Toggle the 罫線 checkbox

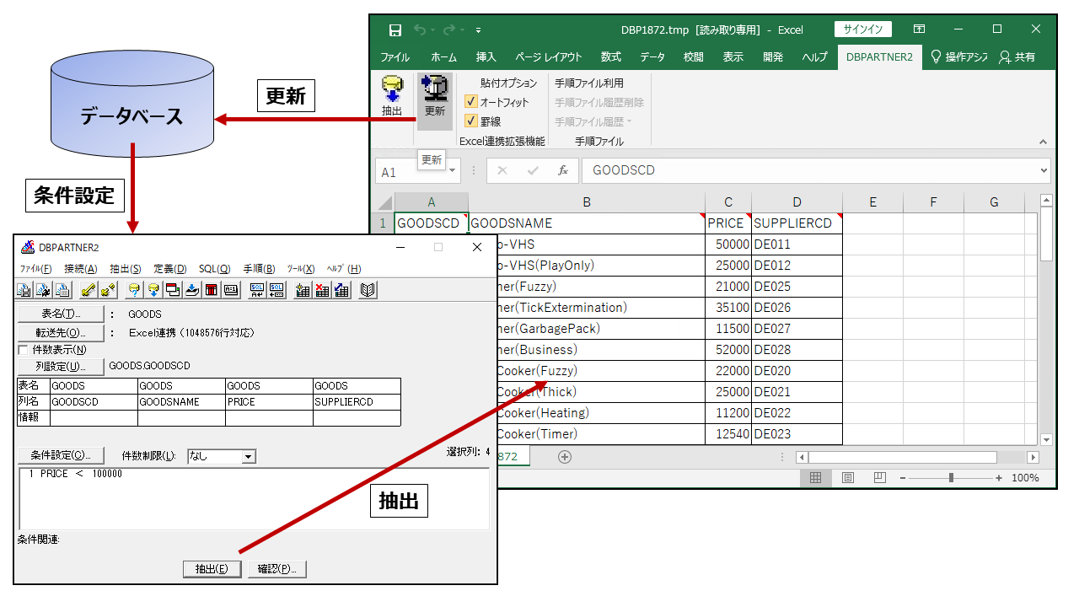click(x=471, y=121)
